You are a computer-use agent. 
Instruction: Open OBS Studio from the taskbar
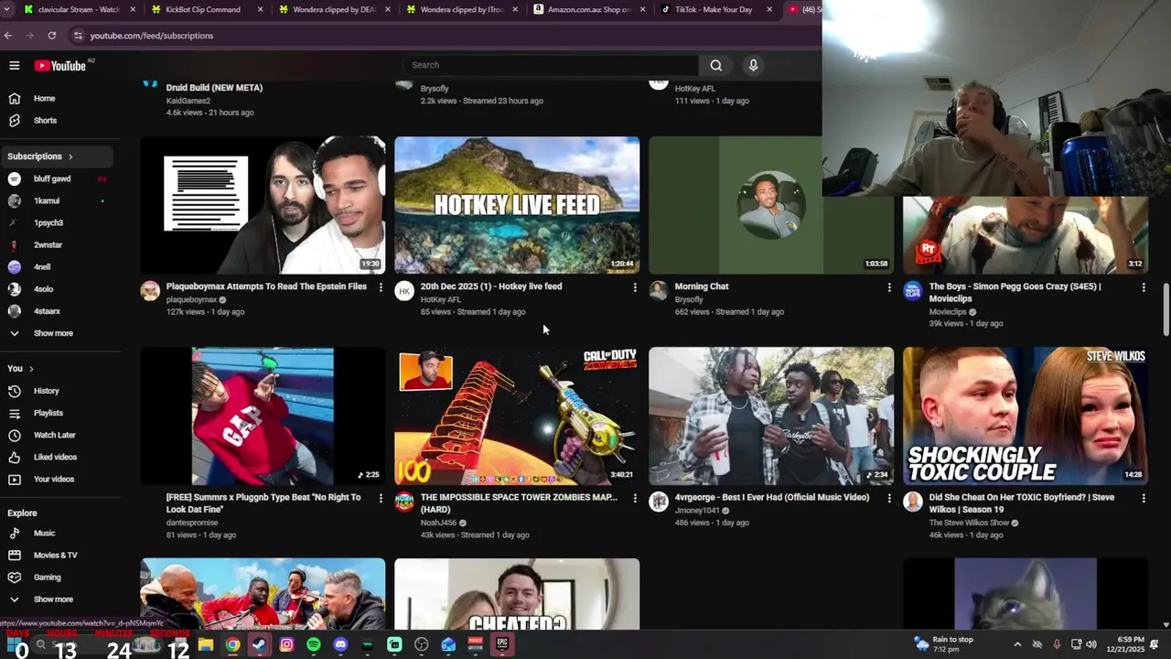pos(422,644)
